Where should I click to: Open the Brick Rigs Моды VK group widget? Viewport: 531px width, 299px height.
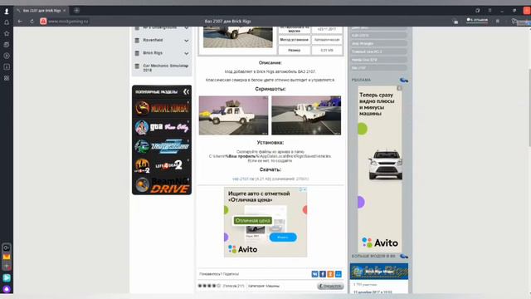tap(379, 272)
